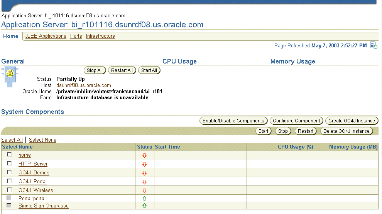
Task: Click the down status arrow for OC4J_Portal
Action: click(x=144, y=182)
